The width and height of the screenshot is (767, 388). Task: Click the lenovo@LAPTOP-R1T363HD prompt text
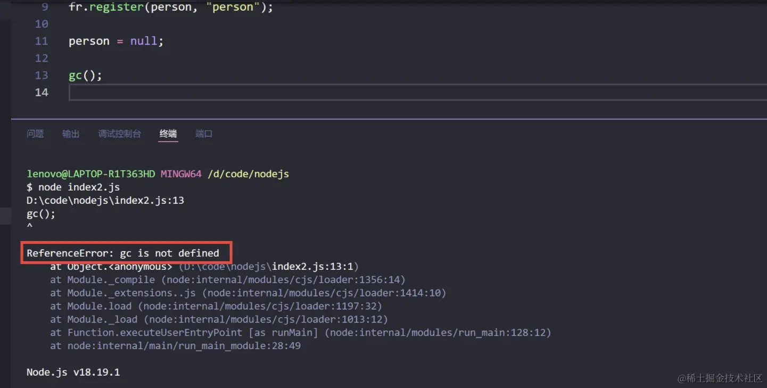pyautogui.click(x=91, y=174)
